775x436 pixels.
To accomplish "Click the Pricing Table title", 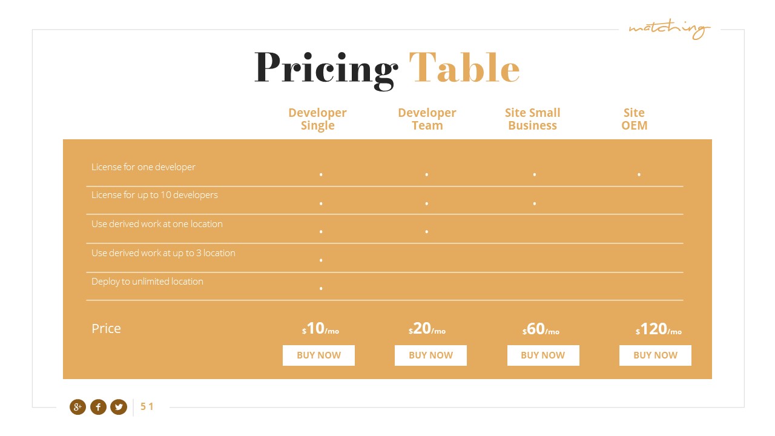I will coord(387,68).
